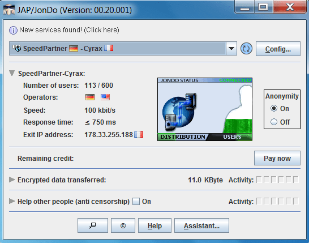This screenshot has height=243, width=309.
Task: Click the compact view icon button
Action: point(93,225)
